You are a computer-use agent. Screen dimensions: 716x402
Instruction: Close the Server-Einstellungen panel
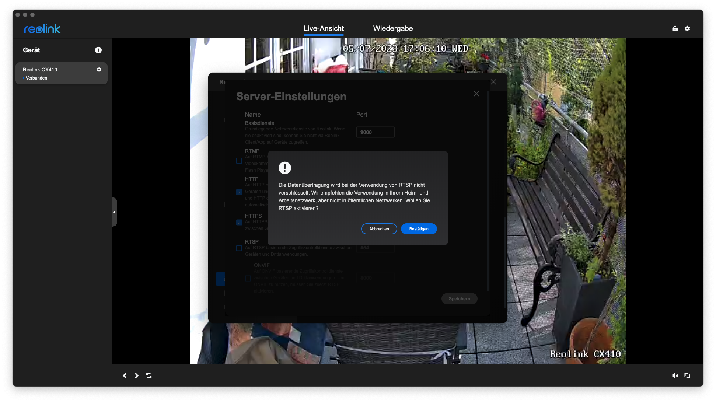pyautogui.click(x=476, y=94)
